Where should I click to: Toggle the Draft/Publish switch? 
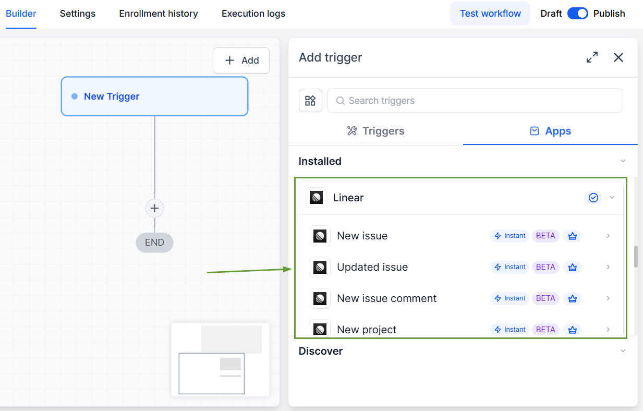(577, 14)
